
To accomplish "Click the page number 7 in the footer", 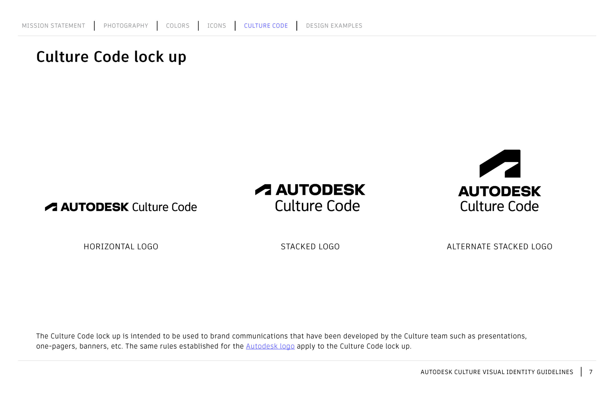I will pyautogui.click(x=591, y=372).
